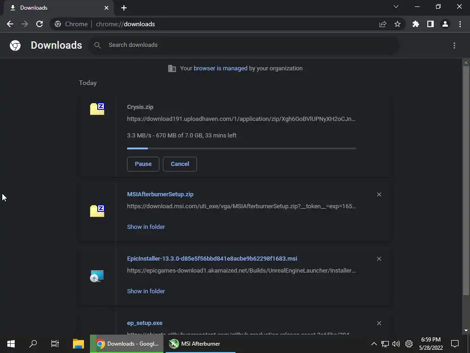Pause the Crysis.zip download
Viewport: 470px width, 353px height.
(143, 164)
